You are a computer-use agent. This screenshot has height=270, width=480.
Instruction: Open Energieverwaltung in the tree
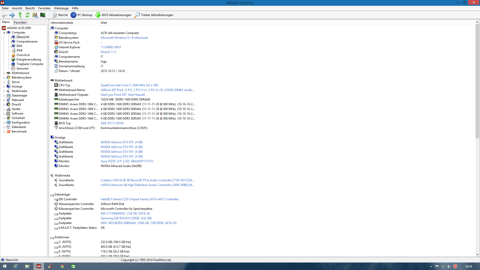pyautogui.click(x=29, y=59)
